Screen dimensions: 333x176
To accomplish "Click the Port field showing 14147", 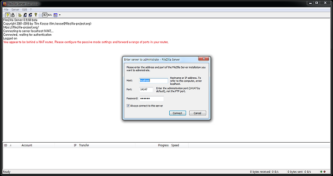I will [x=146, y=89].
